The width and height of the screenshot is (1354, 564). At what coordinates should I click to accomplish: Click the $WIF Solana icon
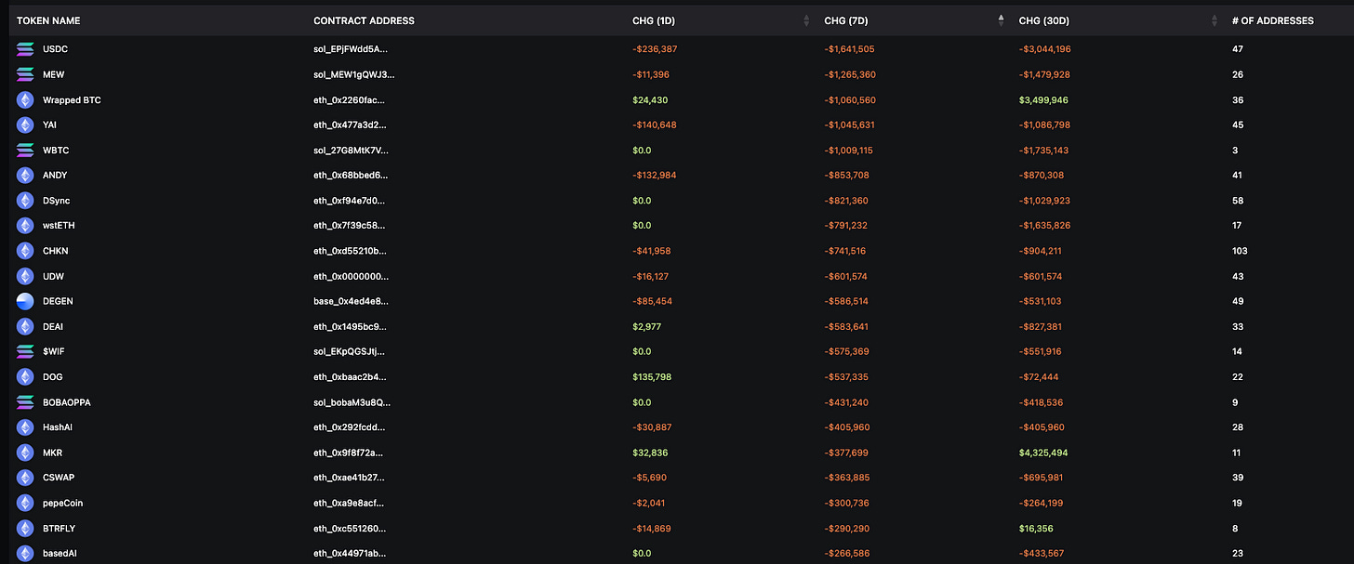[25, 351]
